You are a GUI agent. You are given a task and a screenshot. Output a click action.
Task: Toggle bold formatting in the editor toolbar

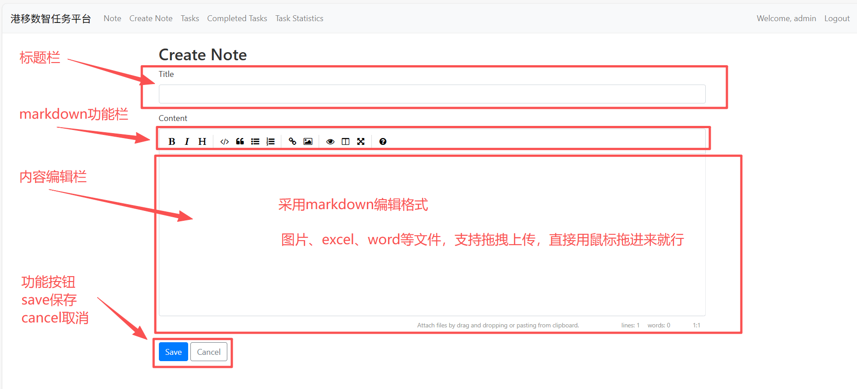click(171, 142)
